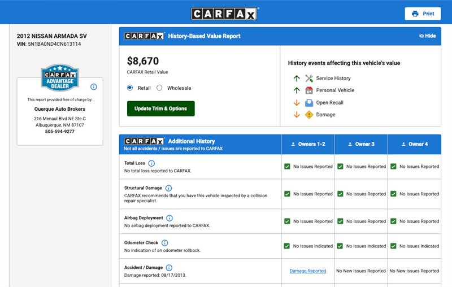Click the Service History label text
The image size is (452, 287).
tap(333, 78)
